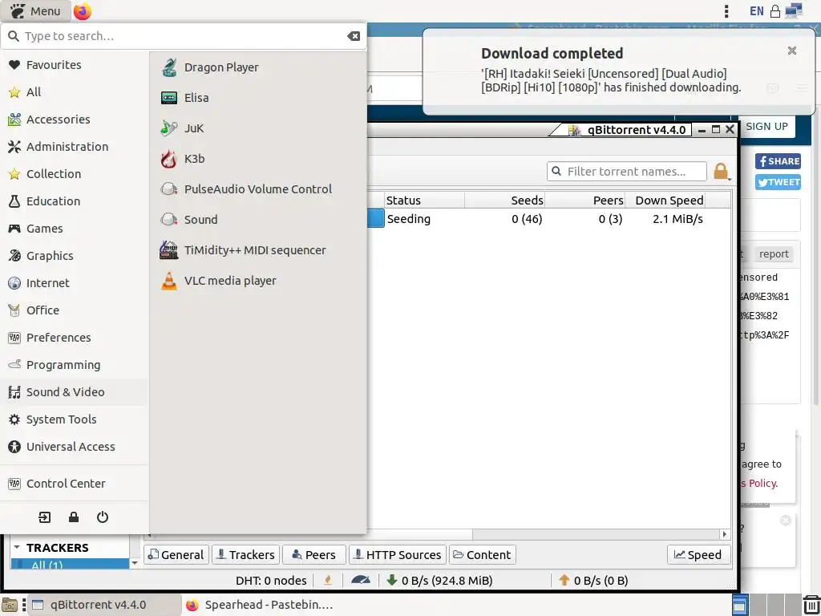Clear the menu search field
Image resolution: width=821 pixels, height=616 pixels.
tap(354, 36)
